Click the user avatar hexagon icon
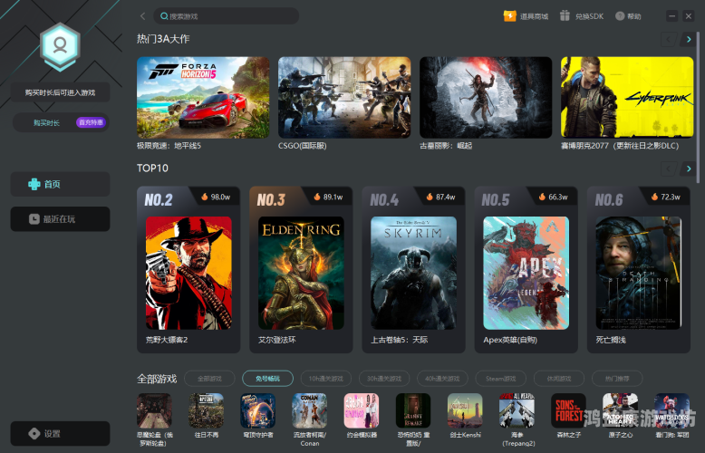This screenshot has height=453, width=705. tap(60, 45)
